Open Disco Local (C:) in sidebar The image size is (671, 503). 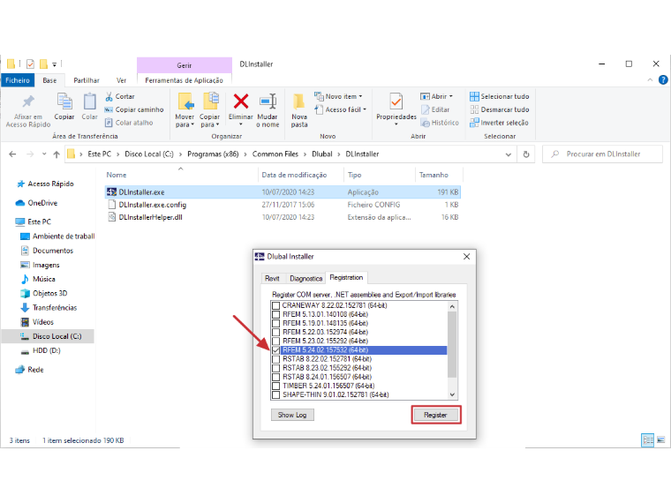coord(57,336)
